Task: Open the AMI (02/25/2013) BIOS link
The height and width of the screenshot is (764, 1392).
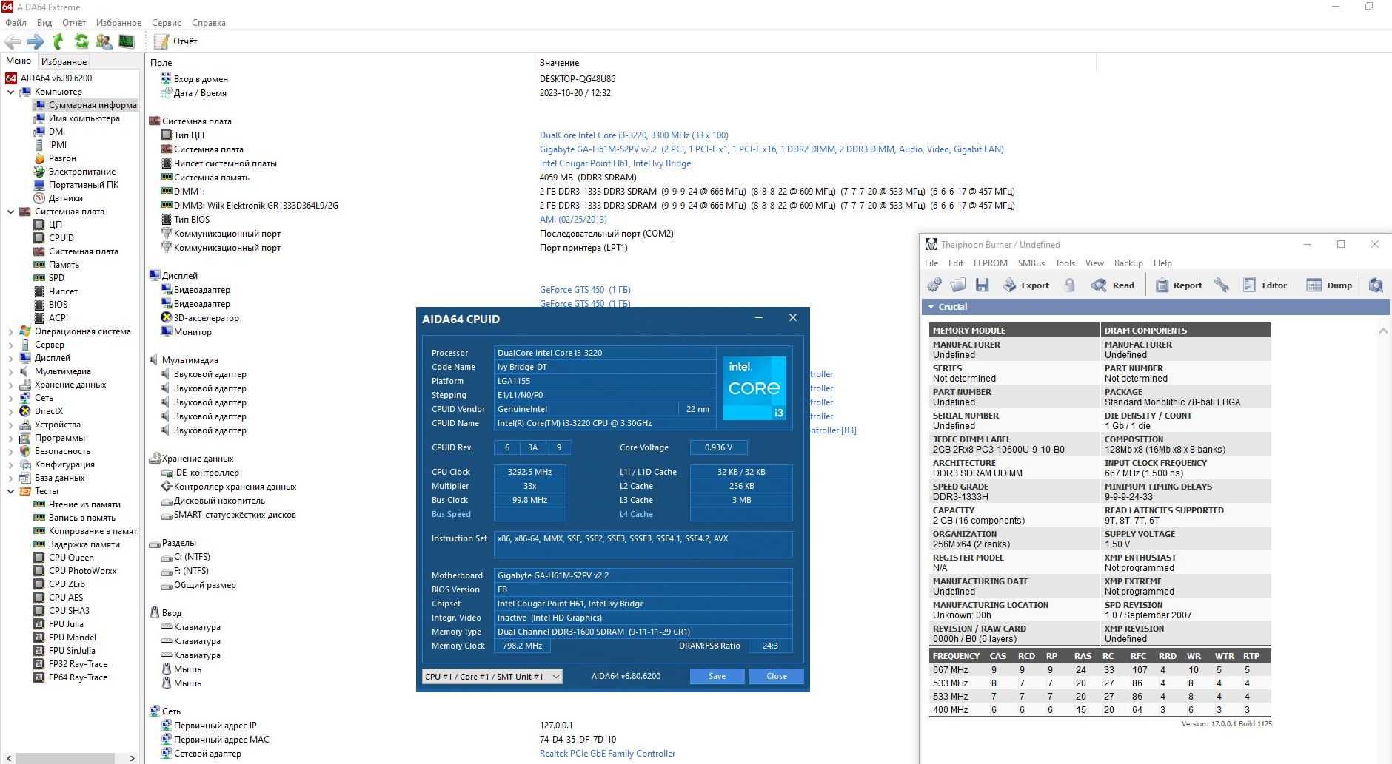Action: coord(573,220)
